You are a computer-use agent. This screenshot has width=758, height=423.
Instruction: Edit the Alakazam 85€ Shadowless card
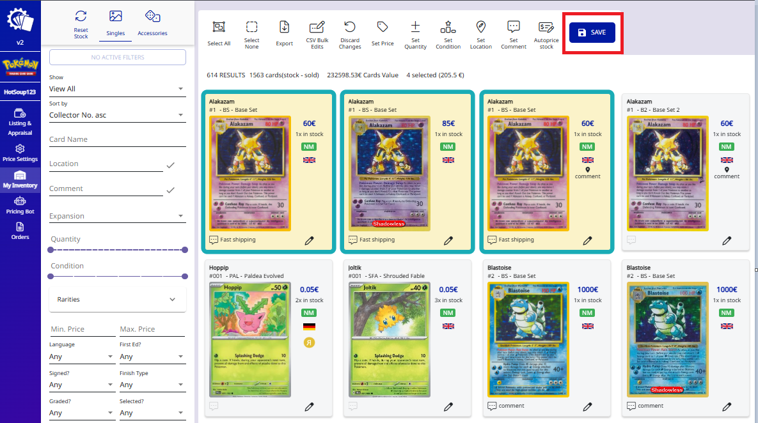448,240
